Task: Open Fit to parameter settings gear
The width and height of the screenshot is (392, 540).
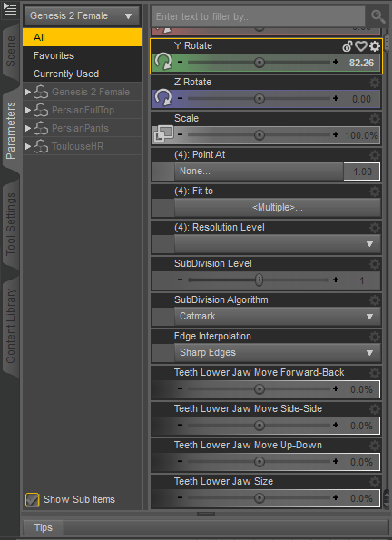Action: point(375,191)
